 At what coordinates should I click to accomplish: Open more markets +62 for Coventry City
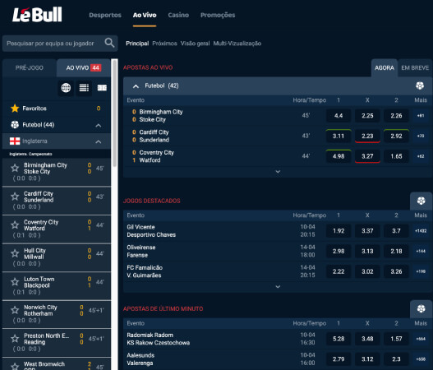point(421,156)
